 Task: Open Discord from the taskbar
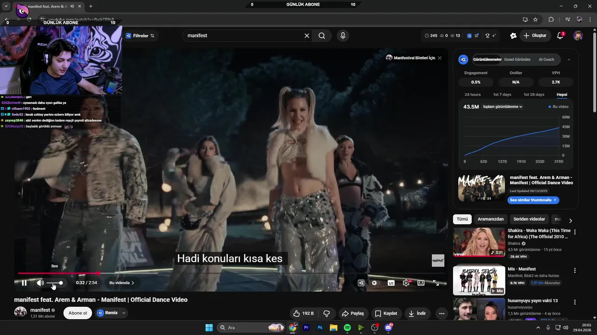389,328
